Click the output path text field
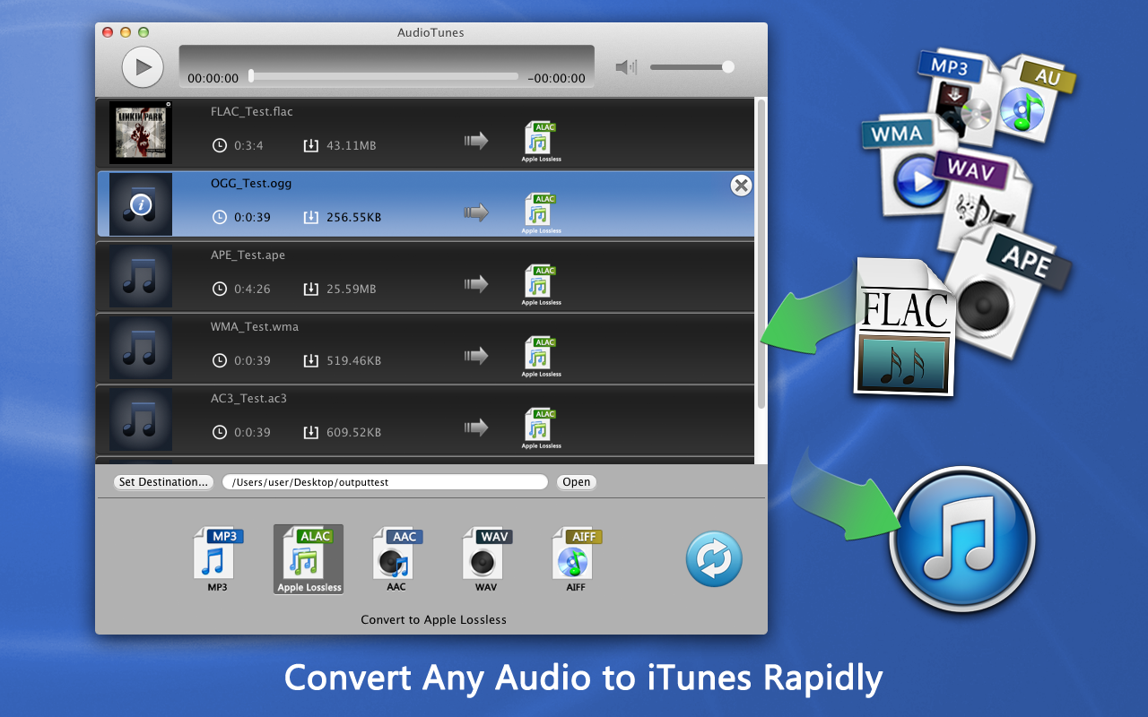The width and height of the screenshot is (1148, 717). [x=386, y=482]
